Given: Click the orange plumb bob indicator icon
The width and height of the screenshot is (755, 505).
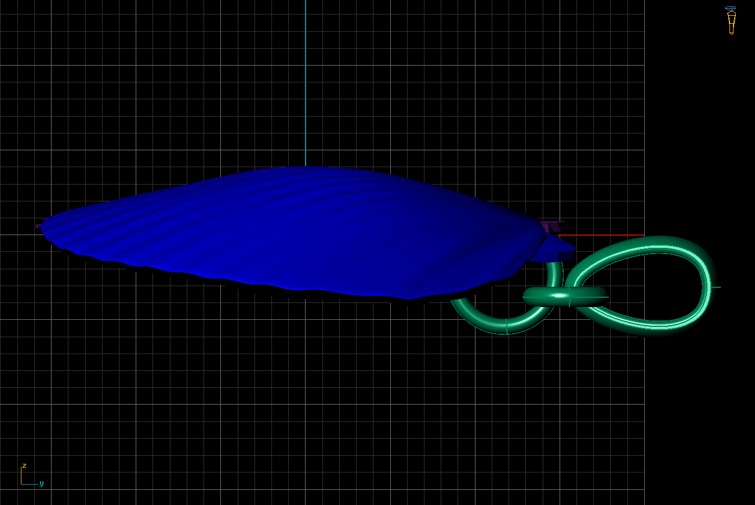Looking at the screenshot, I should coord(732,23).
